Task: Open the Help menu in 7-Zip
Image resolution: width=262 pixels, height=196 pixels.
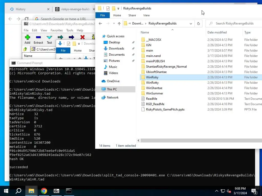Action: click(80, 30)
